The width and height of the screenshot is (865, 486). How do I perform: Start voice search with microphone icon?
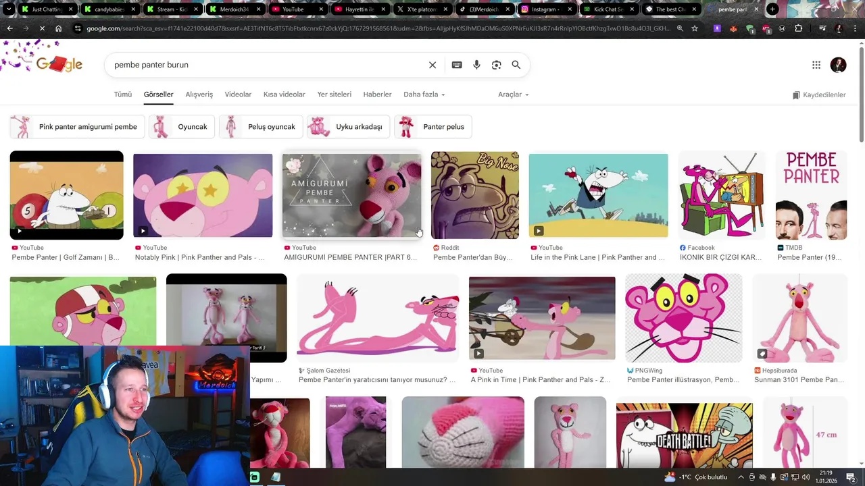pyautogui.click(x=476, y=65)
